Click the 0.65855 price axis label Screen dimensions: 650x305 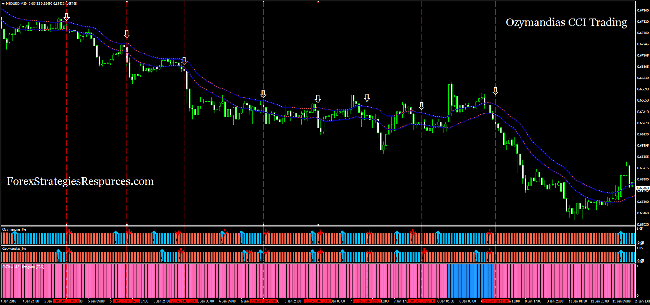coord(643,157)
